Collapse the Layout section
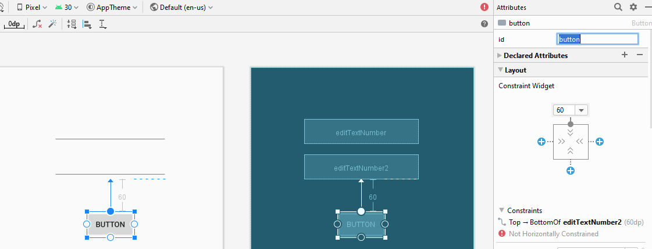 coord(500,70)
